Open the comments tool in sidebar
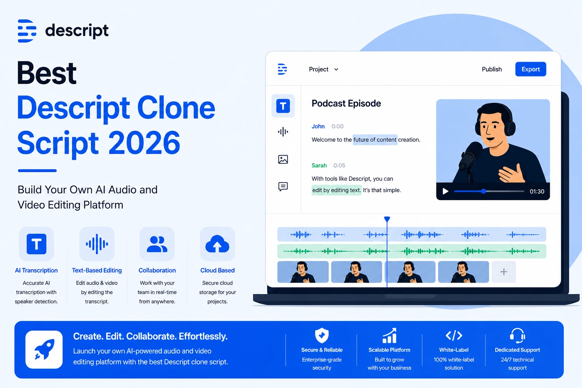582x388 pixels. pos(283,186)
